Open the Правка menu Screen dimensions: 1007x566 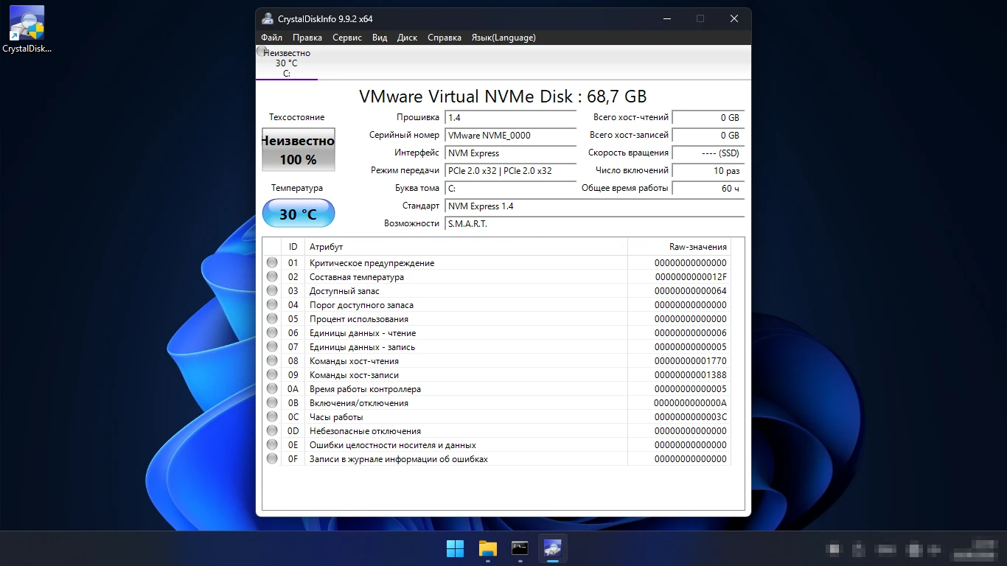pyautogui.click(x=307, y=38)
